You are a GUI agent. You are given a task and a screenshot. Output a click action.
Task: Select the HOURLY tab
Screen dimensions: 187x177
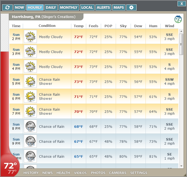[x=35, y=8]
